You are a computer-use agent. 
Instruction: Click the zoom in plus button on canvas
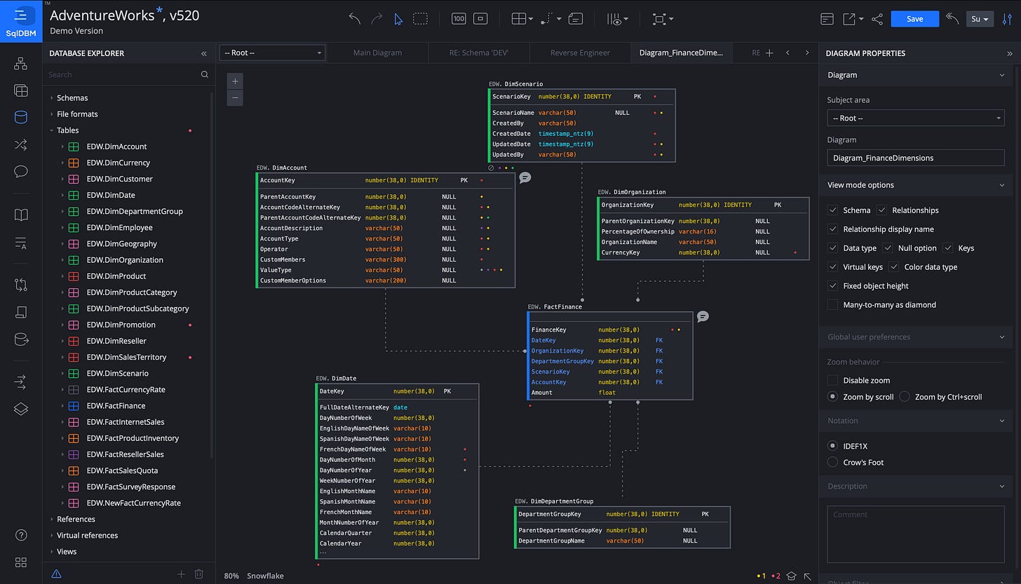235,81
